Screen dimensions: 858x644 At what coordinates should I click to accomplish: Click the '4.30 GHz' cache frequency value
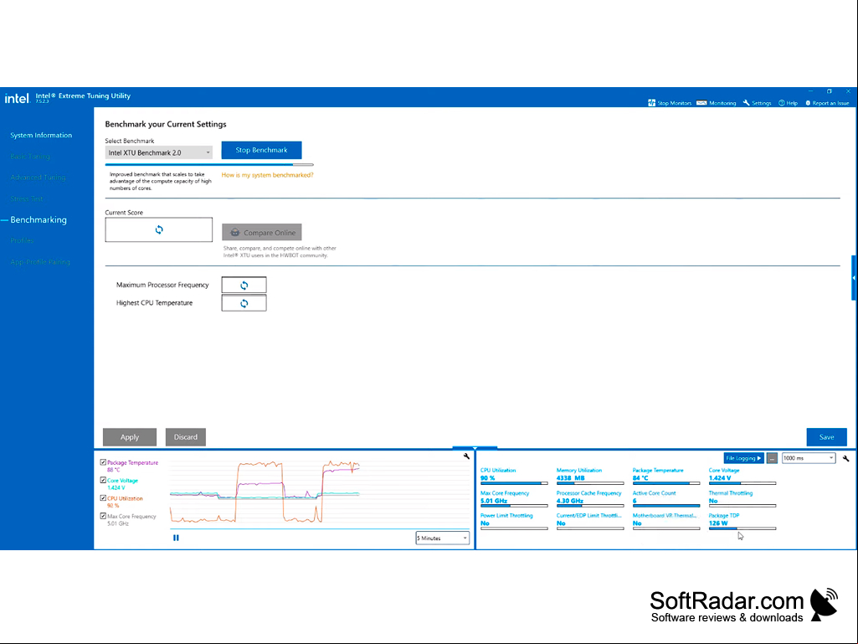570,501
